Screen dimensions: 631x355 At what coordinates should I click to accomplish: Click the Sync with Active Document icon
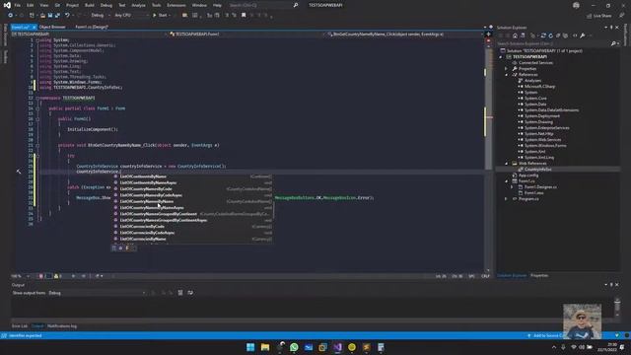tap(543, 35)
